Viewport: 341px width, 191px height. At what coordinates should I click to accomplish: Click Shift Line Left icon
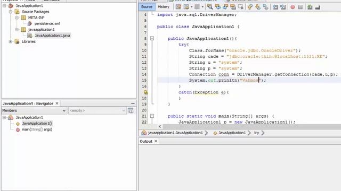275,7
